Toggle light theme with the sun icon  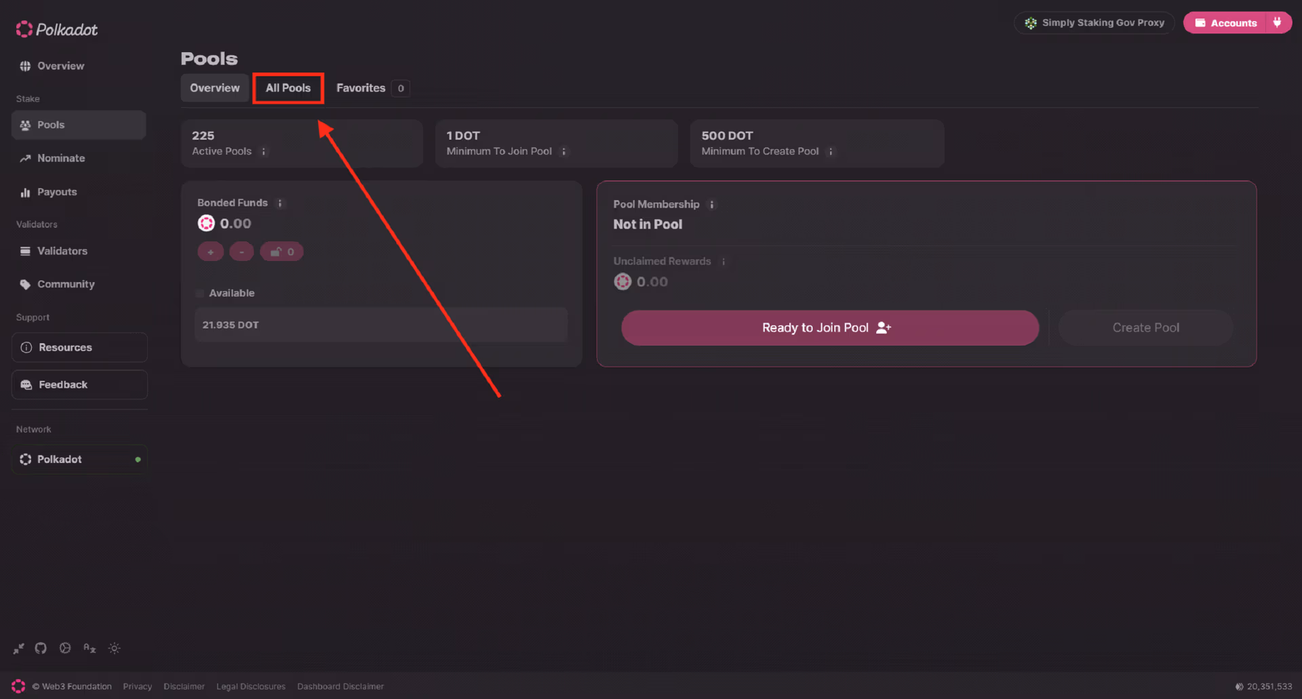click(115, 648)
